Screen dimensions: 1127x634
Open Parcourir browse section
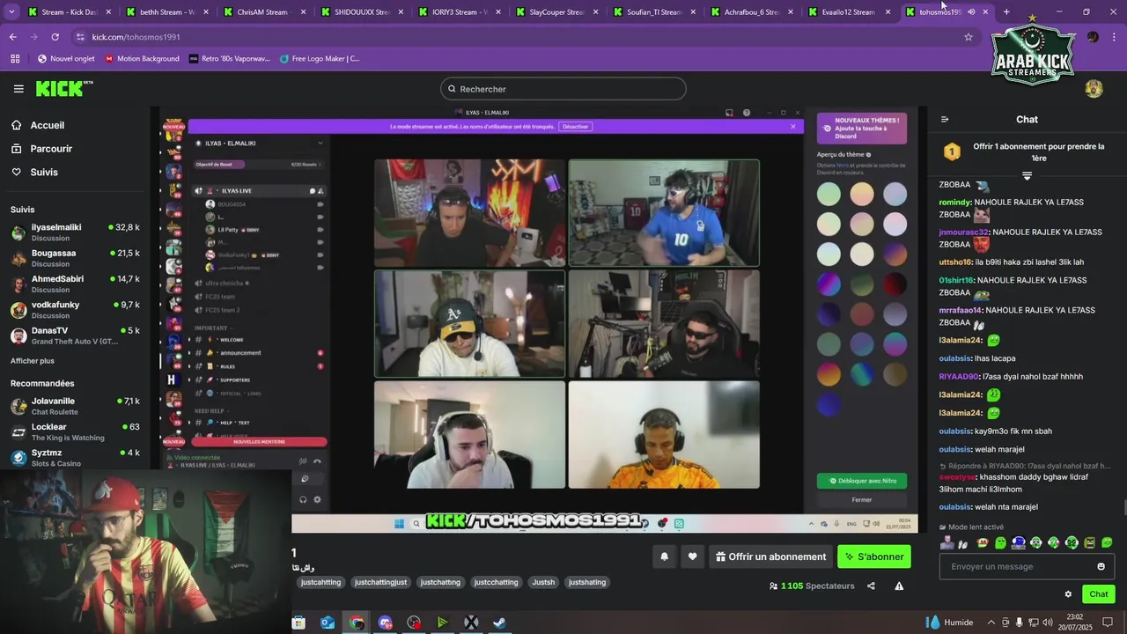(x=51, y=149)
